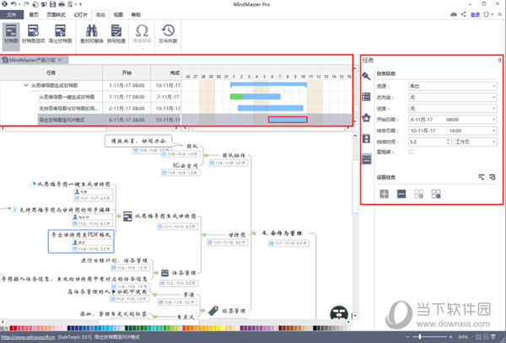Open the end date dropdown showing 10-11月-17

tap(452, 131)
